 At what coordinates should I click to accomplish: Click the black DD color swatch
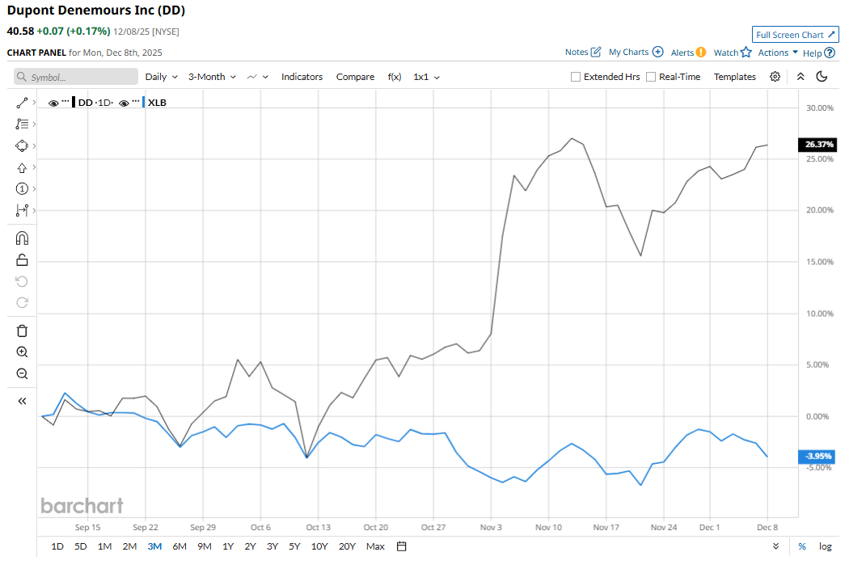tap(74, 103)
